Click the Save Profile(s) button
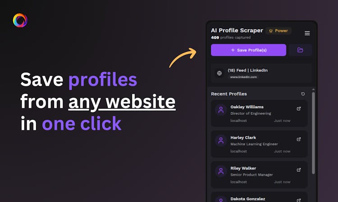338x202 pixels. pyautogui.click(x=248, y=50)
